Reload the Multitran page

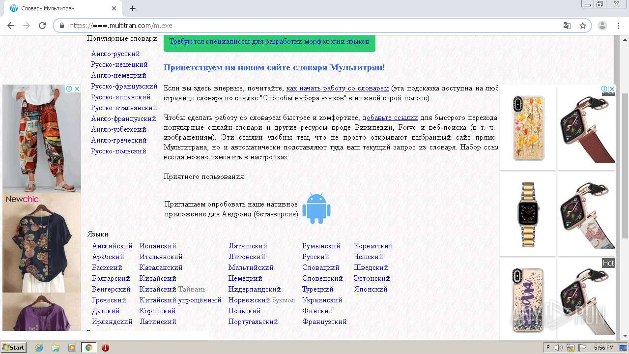tap(42, 26)
